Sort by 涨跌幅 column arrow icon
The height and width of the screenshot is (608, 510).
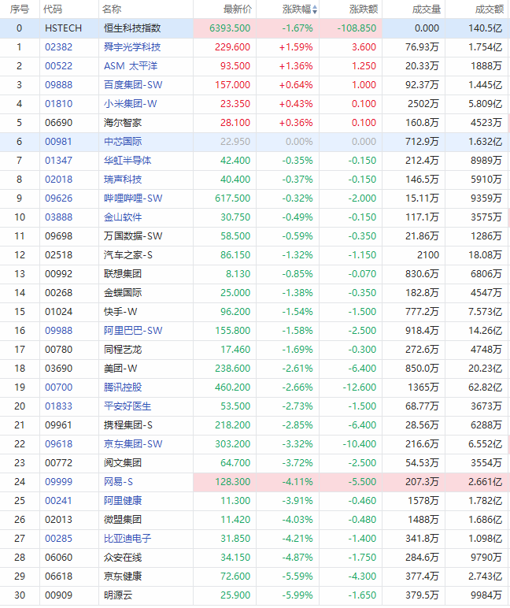(315, 9)
